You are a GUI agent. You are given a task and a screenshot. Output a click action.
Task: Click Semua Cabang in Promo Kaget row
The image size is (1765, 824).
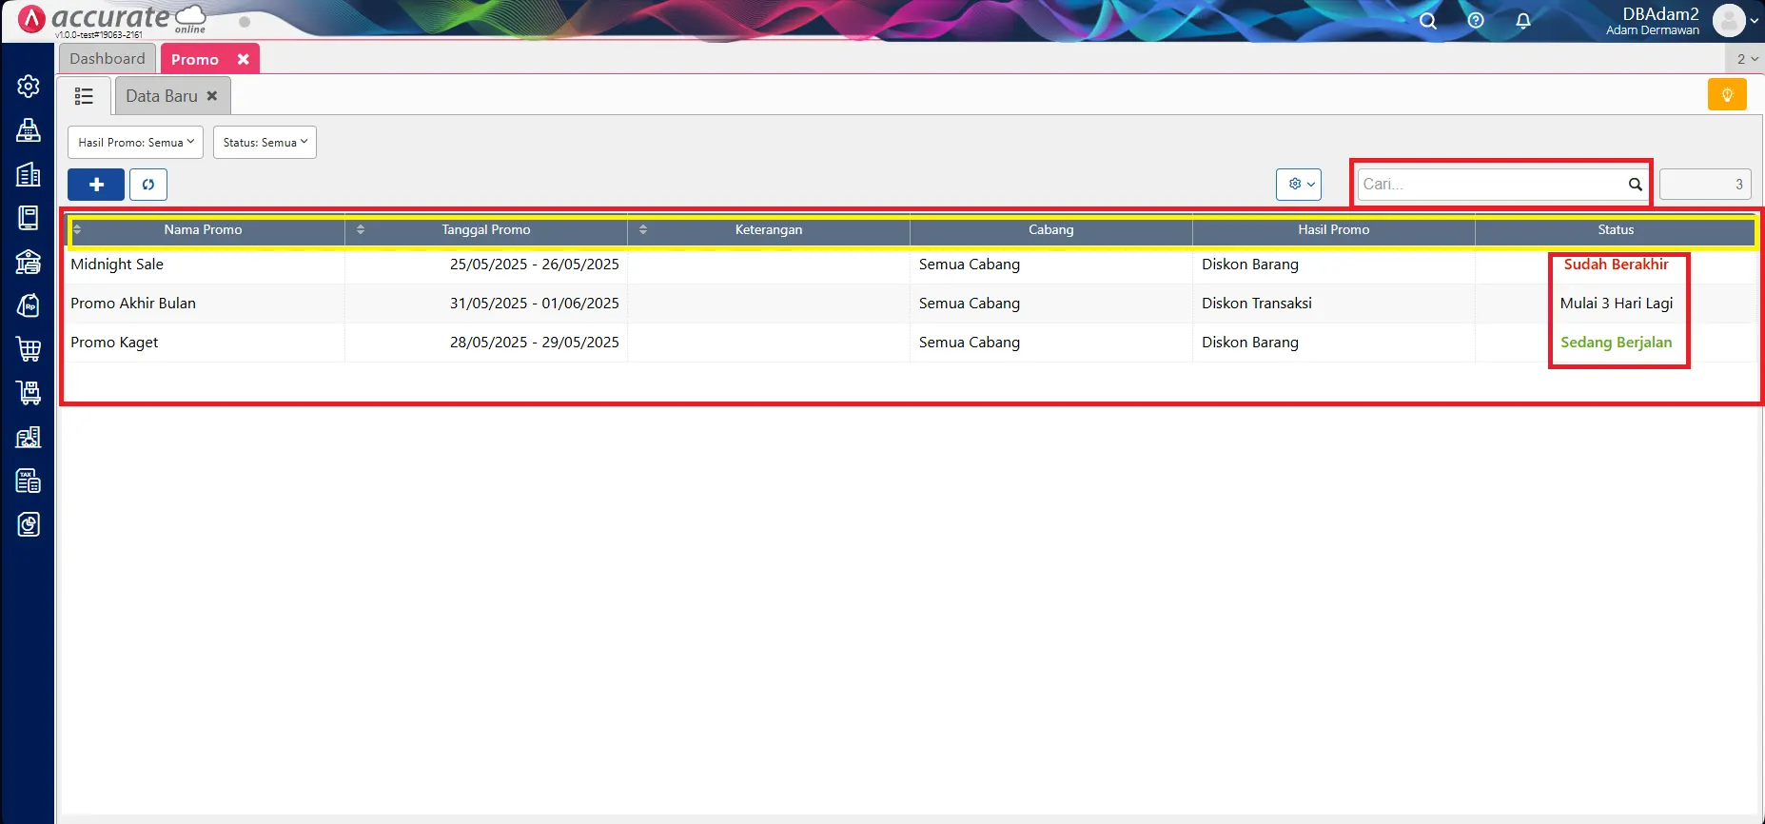click(970, 343)
